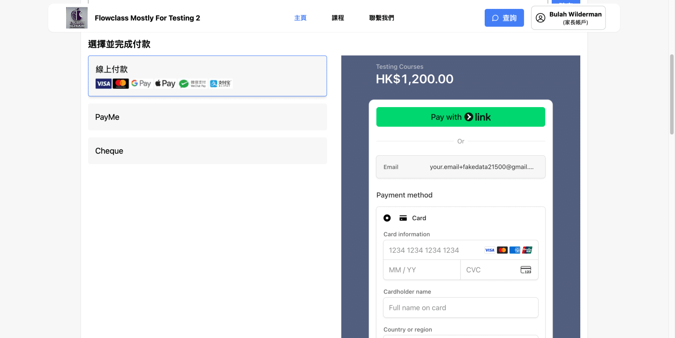Click the Country or region label

(408, 330)
